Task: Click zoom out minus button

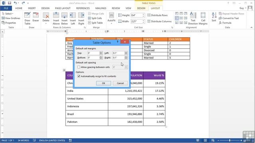Action: click(x=218, y=140)
